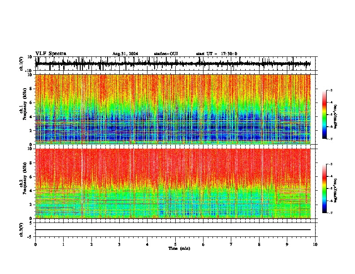Click the '-3' label on ch.1 colorbar
Viewport: 355px width, 274px height.
click(x=331, y=90)
